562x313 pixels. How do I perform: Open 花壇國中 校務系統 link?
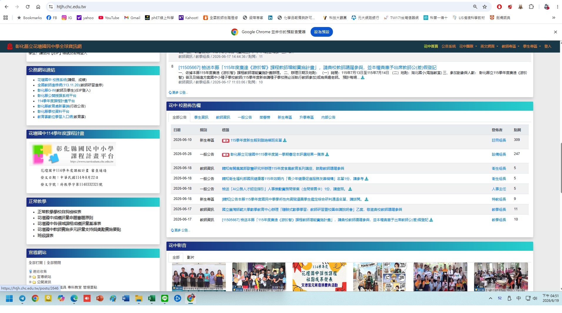(x=52, y=80)
